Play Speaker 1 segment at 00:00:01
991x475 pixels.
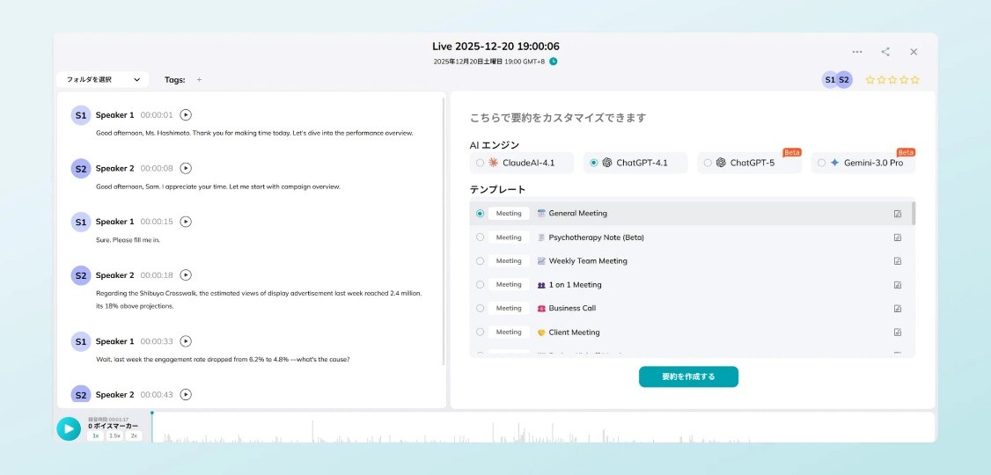186,115
